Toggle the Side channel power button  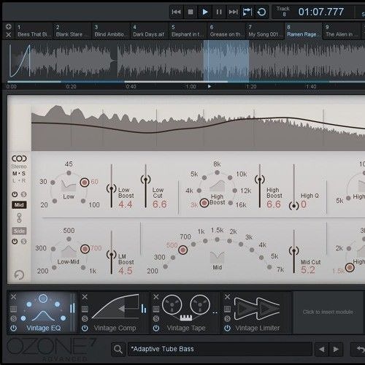[15, 242]
